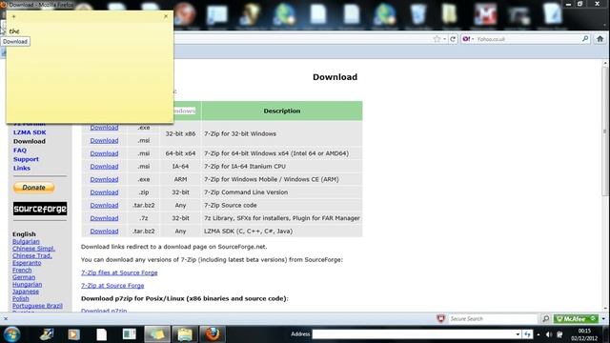
Task: Click the search magnifier in Firefox search box
Action: [585, 38]
